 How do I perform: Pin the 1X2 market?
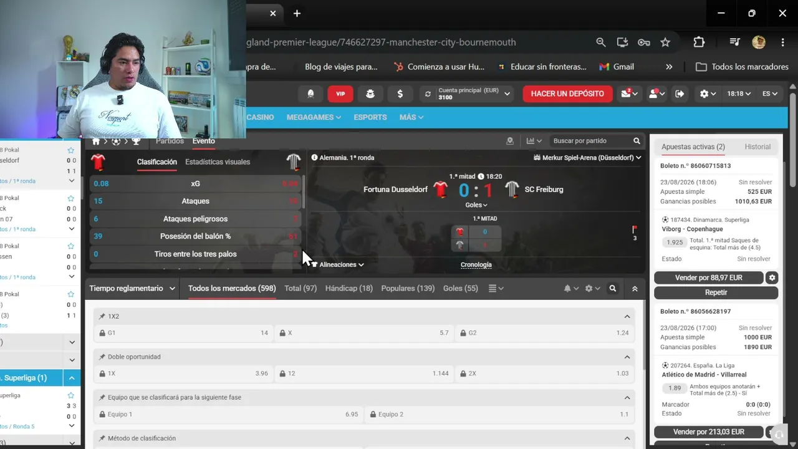(x=102, y=316)
